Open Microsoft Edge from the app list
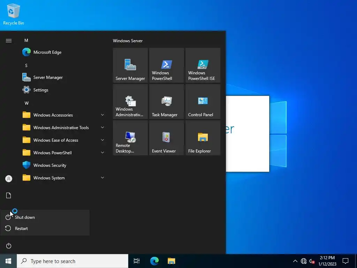 point(63,52)
